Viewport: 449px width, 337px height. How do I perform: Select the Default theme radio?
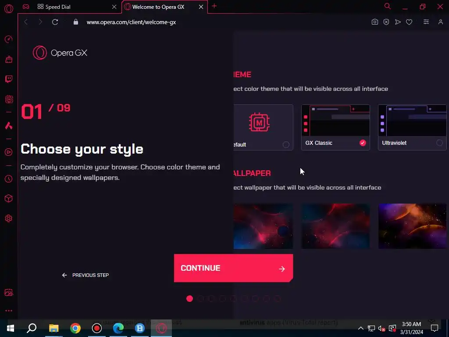tap(286, 144)
